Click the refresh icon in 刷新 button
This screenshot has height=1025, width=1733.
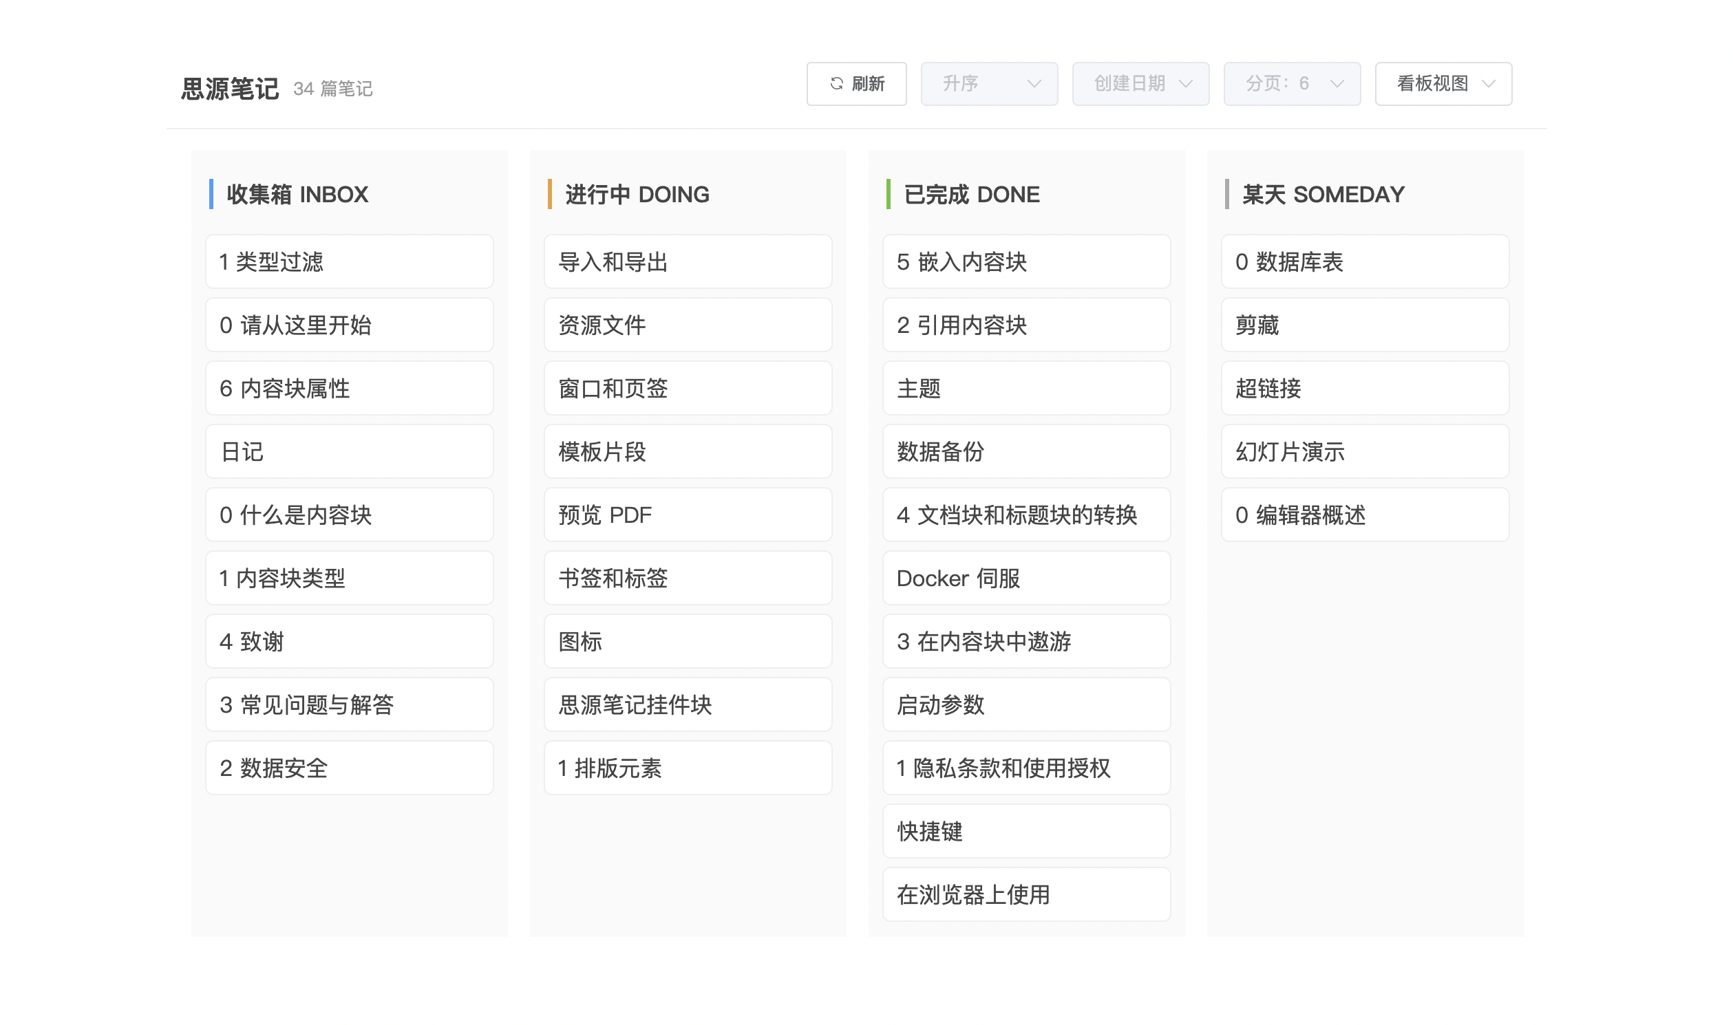[836, 83]
